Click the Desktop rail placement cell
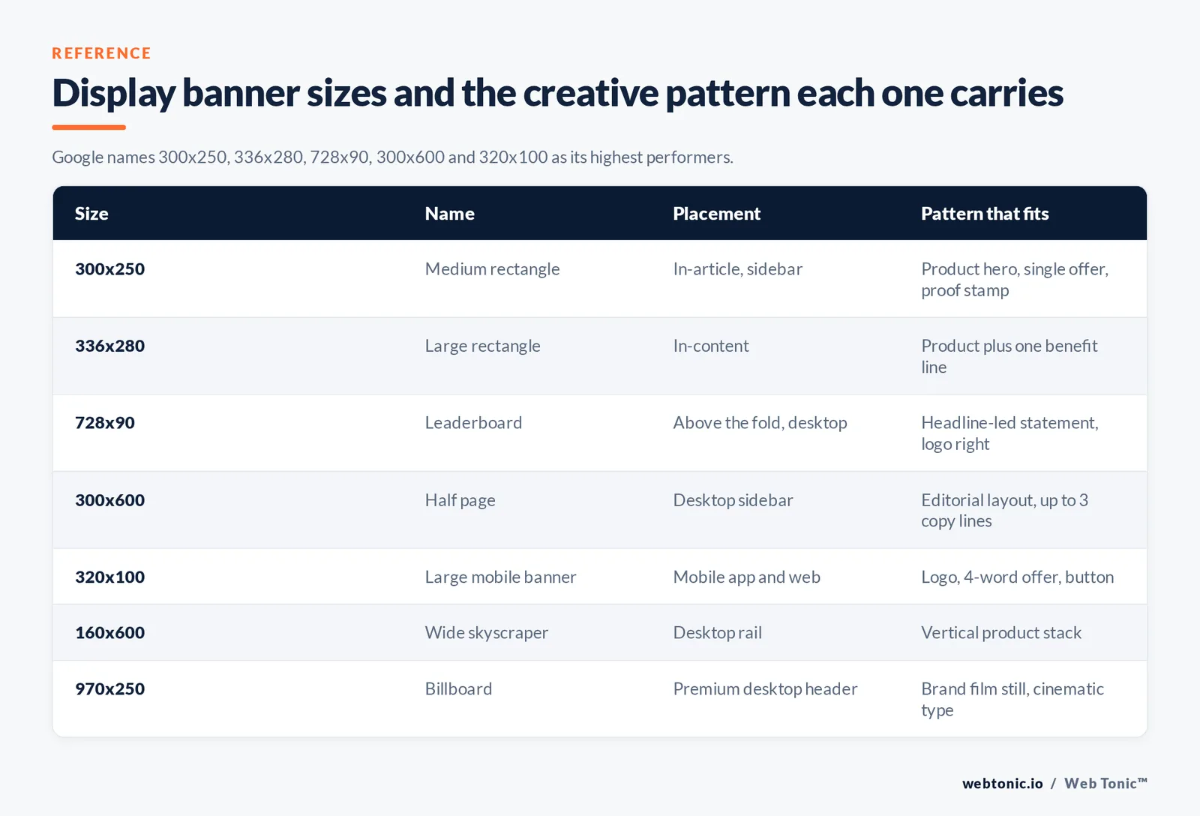This screenshot has height=816, width=1200. [x=717, y=633]
